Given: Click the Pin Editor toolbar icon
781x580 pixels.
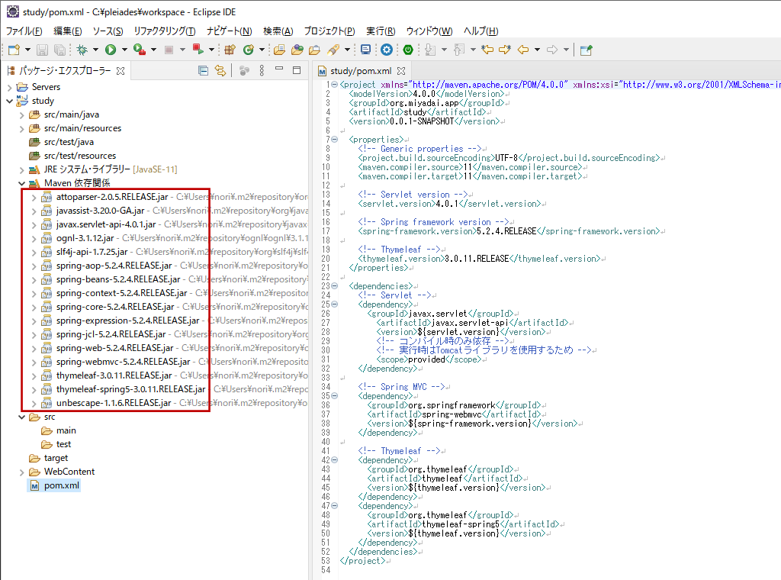Looking at the screenshot, I should tap(587, 50).
